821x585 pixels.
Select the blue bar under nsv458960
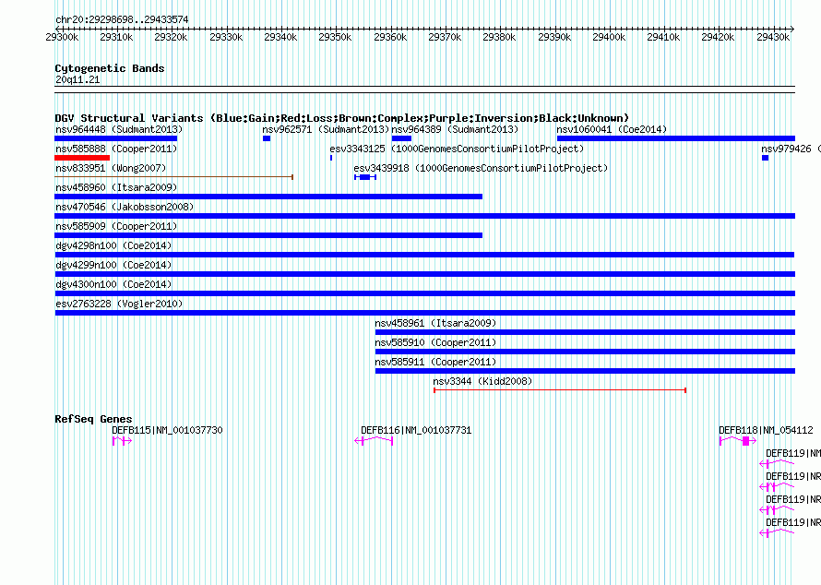268,197
